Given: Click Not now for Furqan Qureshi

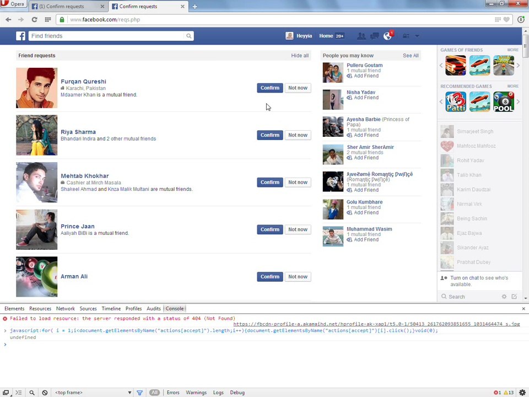Looking at the screenshot, I should click(298, 88).
